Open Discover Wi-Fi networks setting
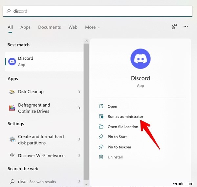This screenshot has height=187, width=197. pyautogui.click(x=44, y=156)
